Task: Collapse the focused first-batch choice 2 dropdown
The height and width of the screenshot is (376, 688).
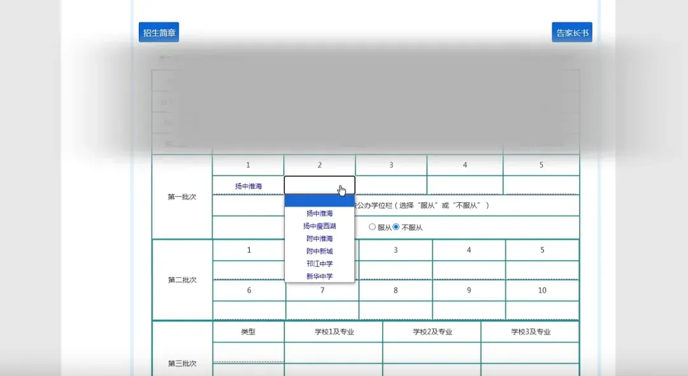Action: (319, 185)
